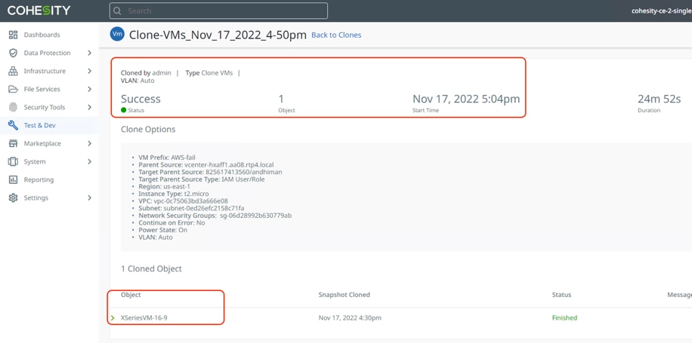Click start time Nov 17, 2022 5:04pm
Screen dimensions: 692x343
466,99
